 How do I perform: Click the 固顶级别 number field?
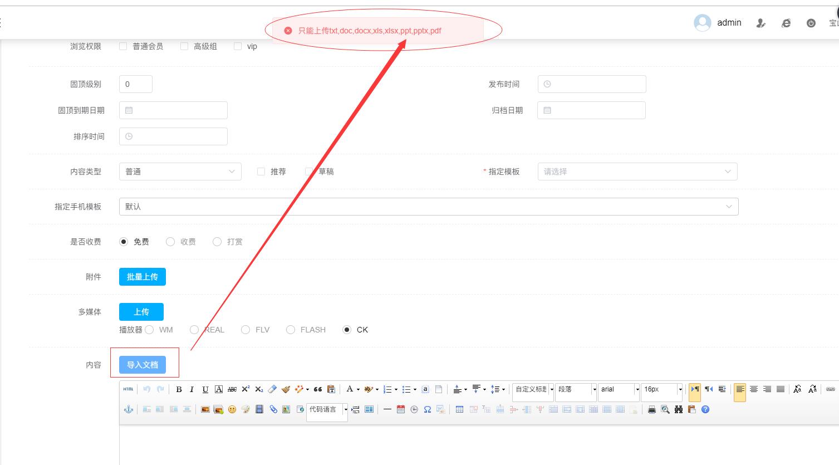136,84
